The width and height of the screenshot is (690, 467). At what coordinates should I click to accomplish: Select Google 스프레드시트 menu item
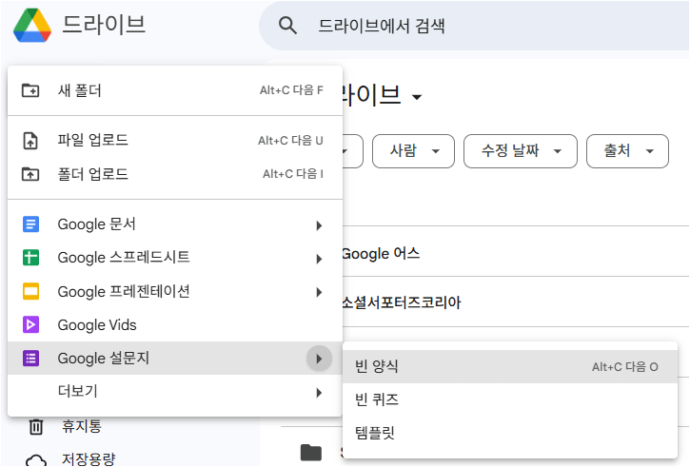(x=175, y=258)
